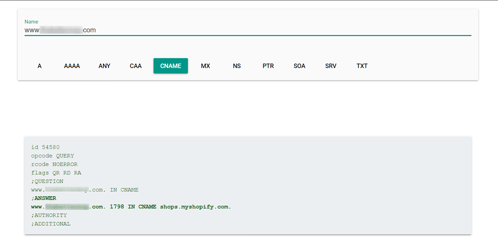Click the id 54580 line
Viewport: 498px width, 252px height.
(45, 147)
